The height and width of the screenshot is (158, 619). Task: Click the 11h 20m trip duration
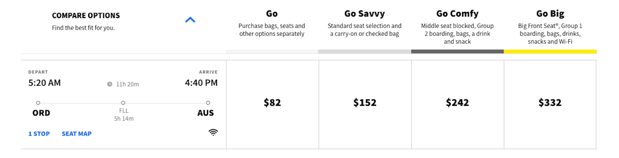coord(127,84)
